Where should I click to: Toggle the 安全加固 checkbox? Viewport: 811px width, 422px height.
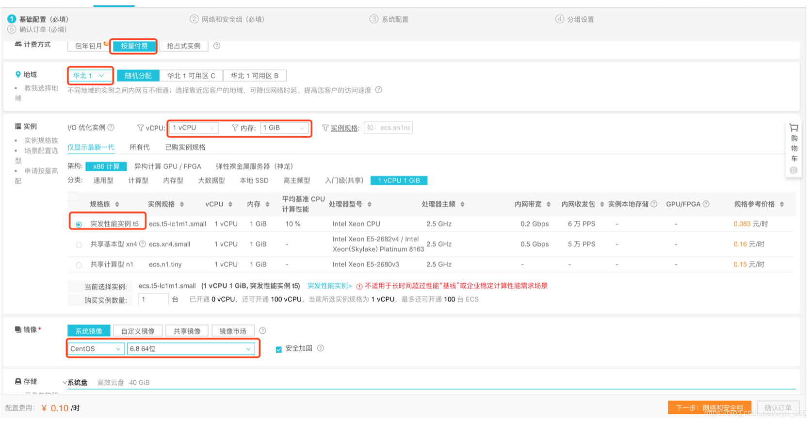(x=279, y=349)
